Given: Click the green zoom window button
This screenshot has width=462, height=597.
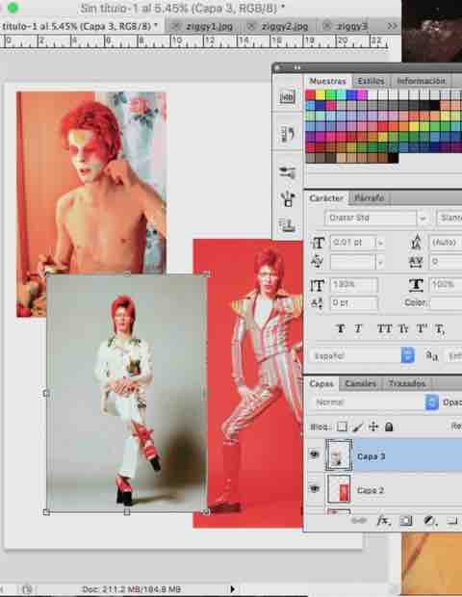Looking at the screenshot, I should pyautogui.click(x=13, y=8).
